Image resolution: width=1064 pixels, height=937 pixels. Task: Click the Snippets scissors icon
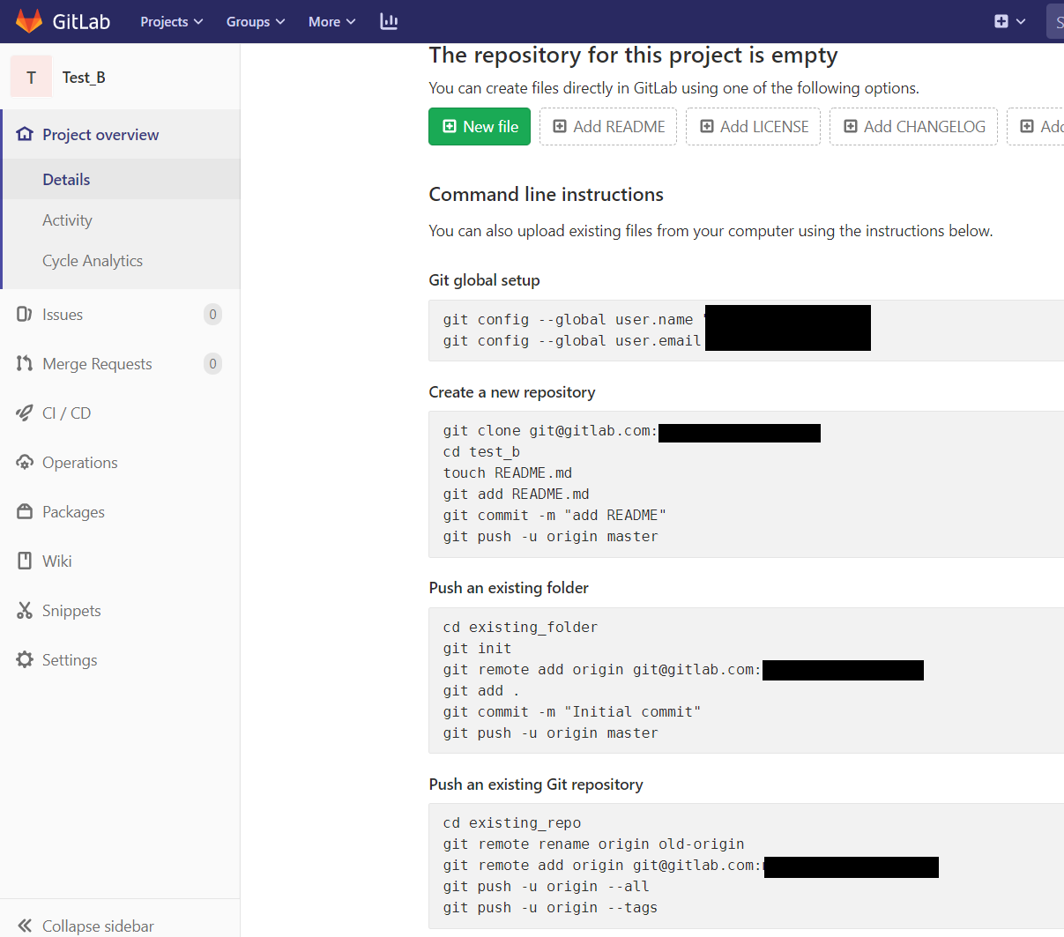click(25, 611)
